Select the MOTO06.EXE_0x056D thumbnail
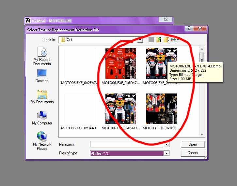This screenshot has height=186, width=237. [120, 109]
